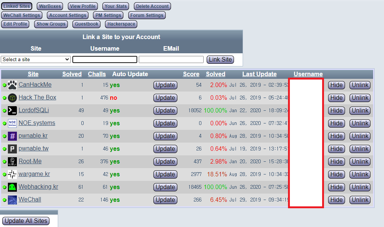This screenshot has height=227, width=384.
Task: Unlink the WeChall site
Action: [x=360, y=200]
